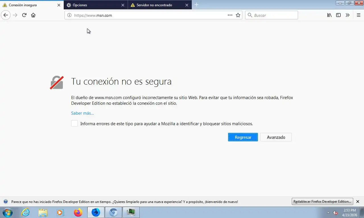Switch to the Opciones tab
Screen dimensions: 364x218
pyautogui.click(x=96, y=5)
